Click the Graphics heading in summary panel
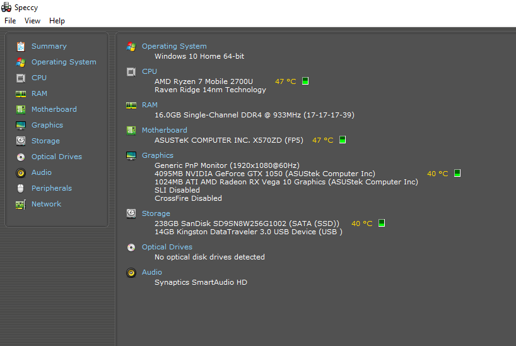The width and height of the screenshot is (516, 346). pyautogui.click(x=157, y=155)
